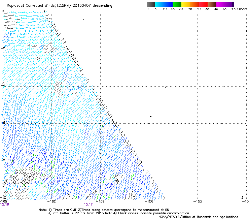Pick the green 15-20 knots color band
Screen dimensions: 249x219
tap(177, 4)
